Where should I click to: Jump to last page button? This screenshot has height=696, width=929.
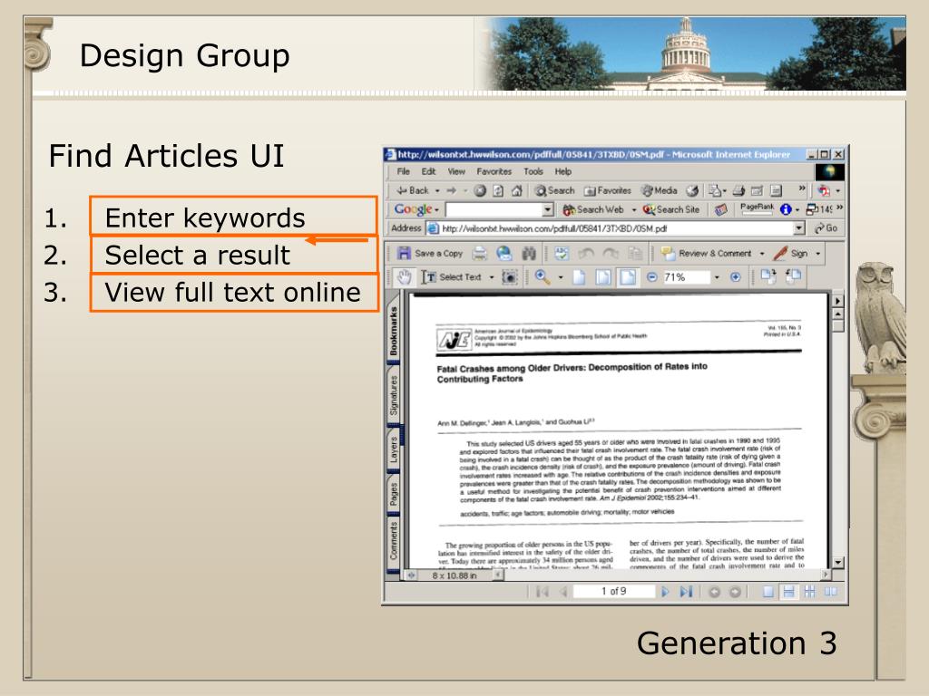pos(686,591)
